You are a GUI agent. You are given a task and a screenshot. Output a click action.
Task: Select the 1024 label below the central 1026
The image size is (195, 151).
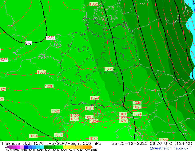94,121
